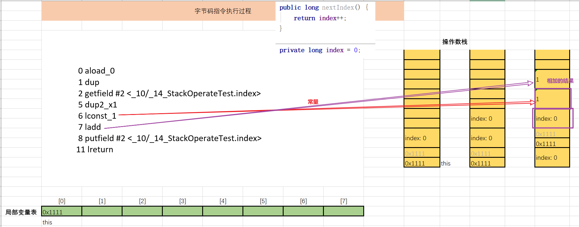
Task: Select the 局部变量表 row label
Action: coord(21,212)
